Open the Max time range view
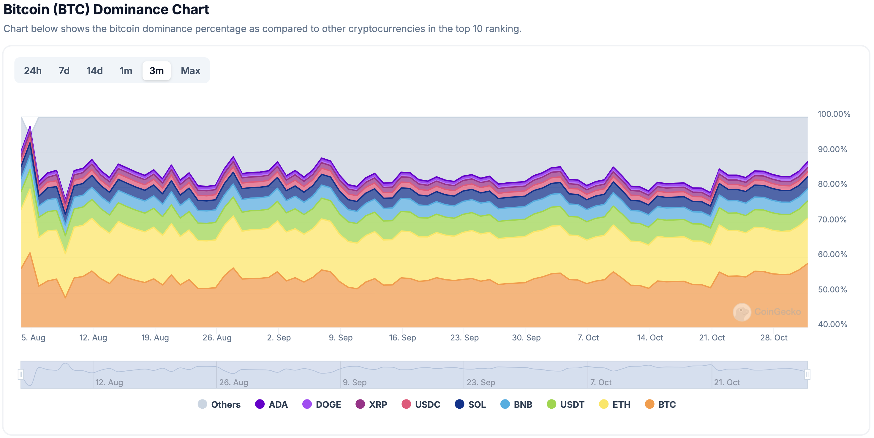This screenshot has height=438, width=874. tap(190, 71)
